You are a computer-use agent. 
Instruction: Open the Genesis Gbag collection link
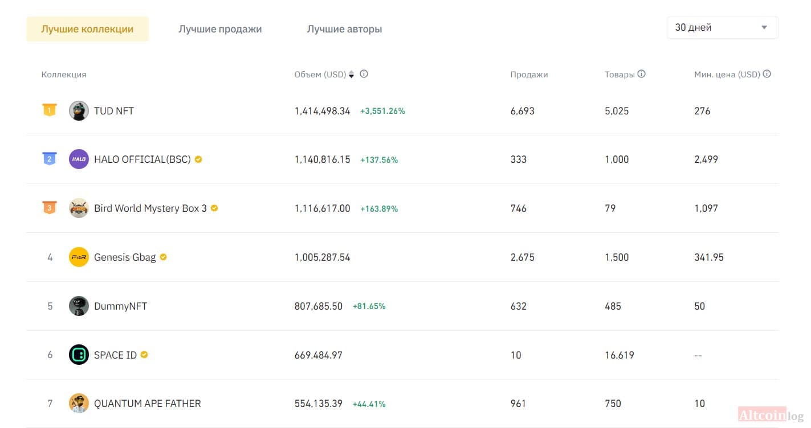point(125,257)
